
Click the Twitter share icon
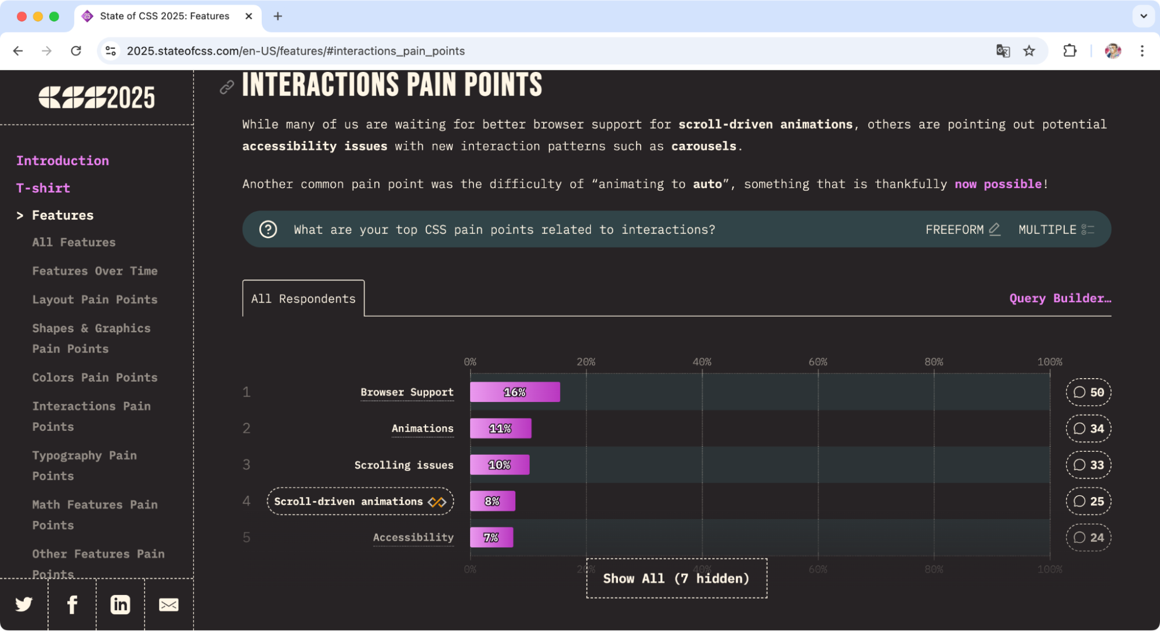pyautogui.click(x=24, y=604)
